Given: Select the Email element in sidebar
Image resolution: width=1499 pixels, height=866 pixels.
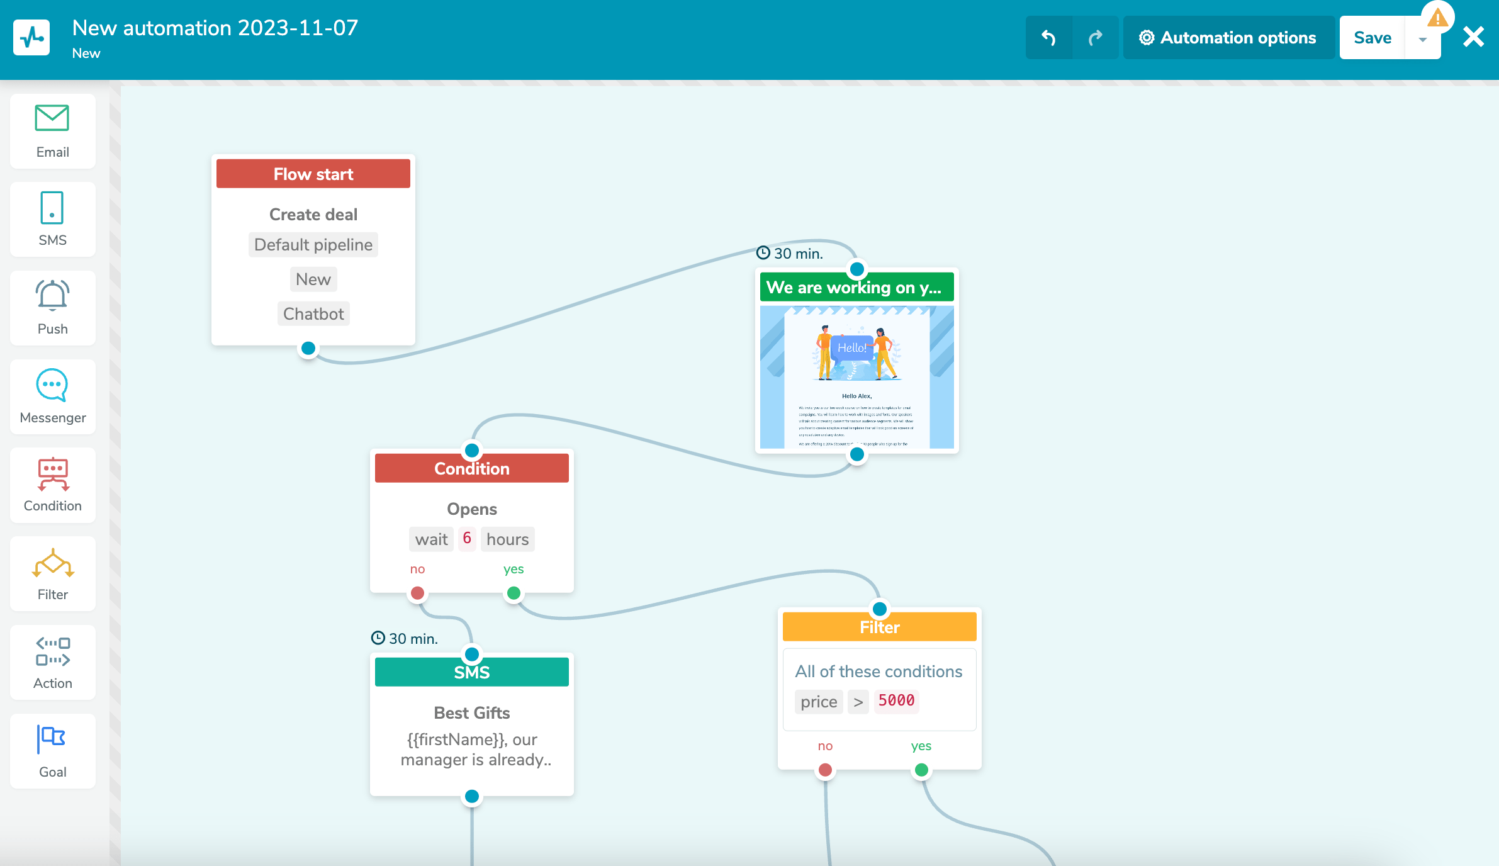Looking at the screenshot, I should point(52,131).
